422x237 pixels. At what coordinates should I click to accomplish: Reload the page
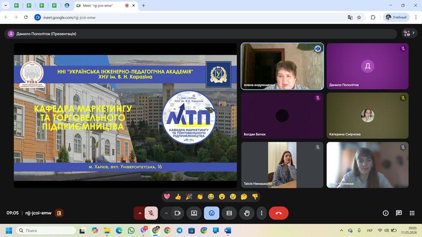(x=26, y=17)
